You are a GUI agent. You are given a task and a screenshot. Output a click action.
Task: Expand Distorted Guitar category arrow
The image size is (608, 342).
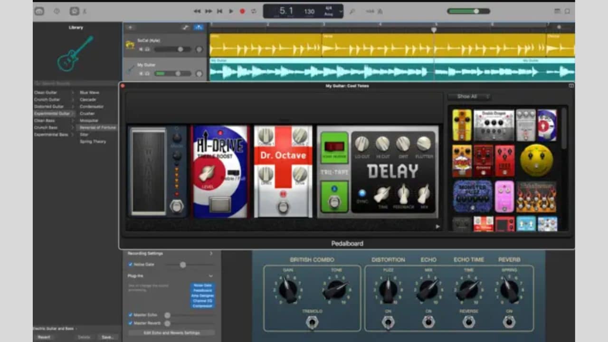tap(73, 106)
